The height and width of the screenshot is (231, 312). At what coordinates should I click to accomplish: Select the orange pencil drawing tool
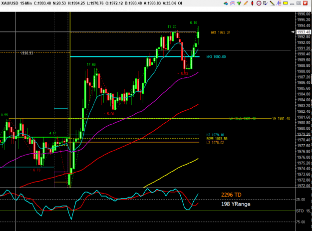[246, 3]
